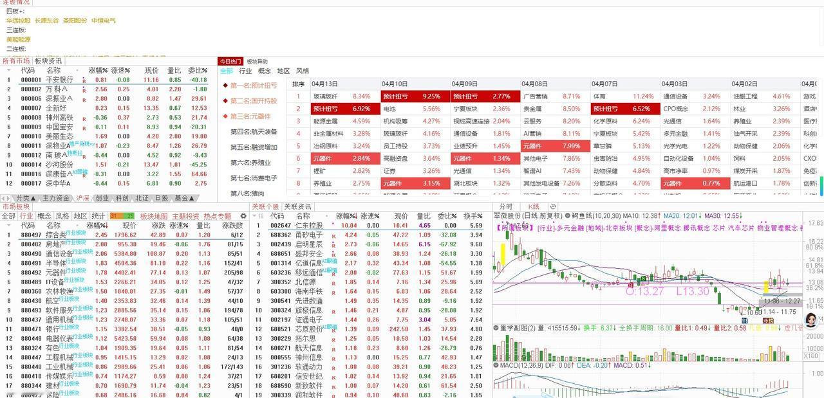Select the 所有市场 tab

[15, 61]
